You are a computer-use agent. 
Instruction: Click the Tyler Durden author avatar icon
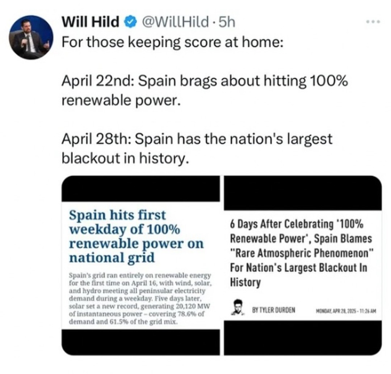coord(237,308)
